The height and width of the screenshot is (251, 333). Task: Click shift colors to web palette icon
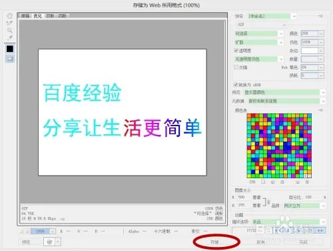pyautogui.click(x=273, y=182)
